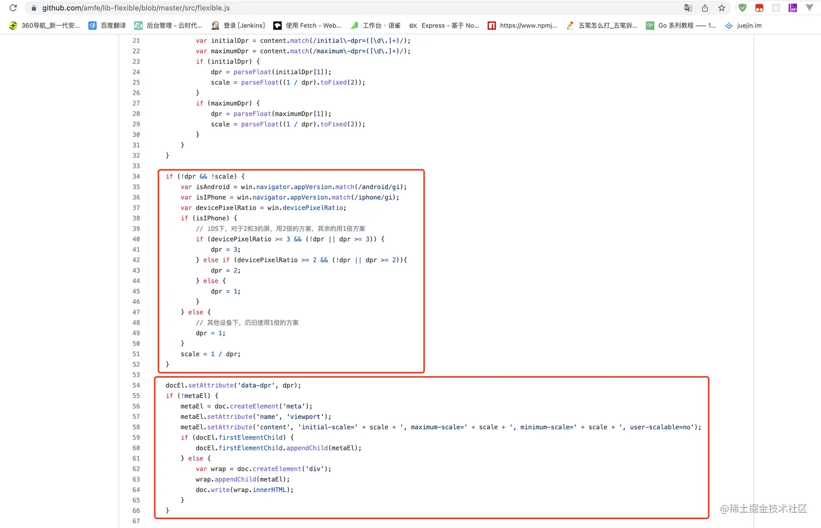Select line number 54
Image resolution: width=821 pixels, height=528 pixels.
point(136,385)
